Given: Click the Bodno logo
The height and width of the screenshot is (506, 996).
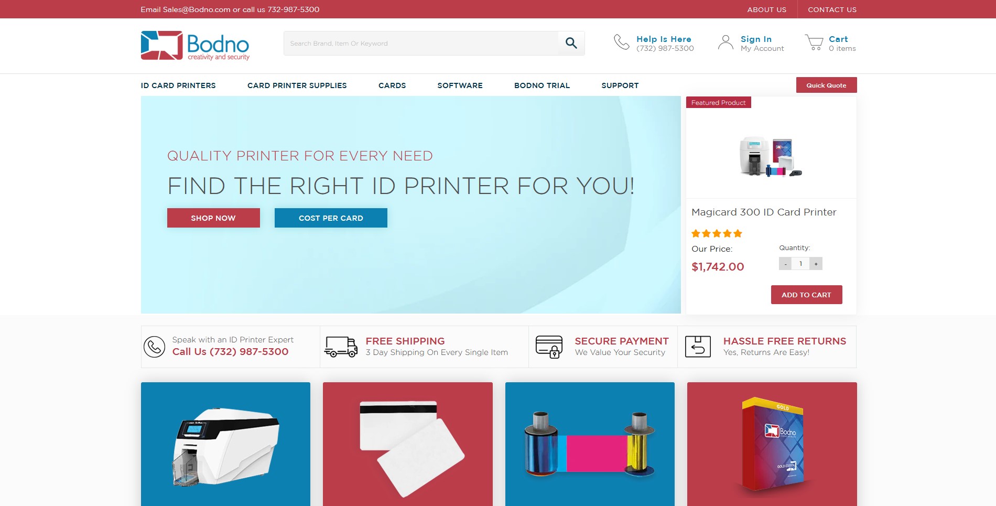Looking at the screenshot, I should 195,46.
